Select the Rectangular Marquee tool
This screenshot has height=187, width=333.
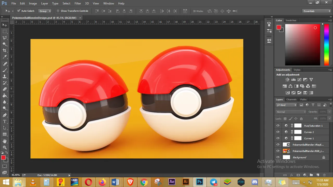[x=5, y=31]
